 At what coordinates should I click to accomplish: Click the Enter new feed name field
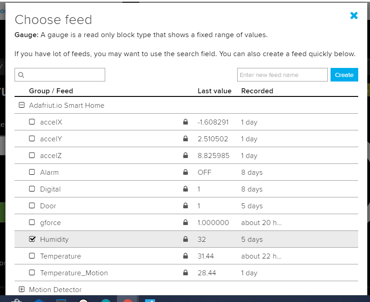(282, 75)
